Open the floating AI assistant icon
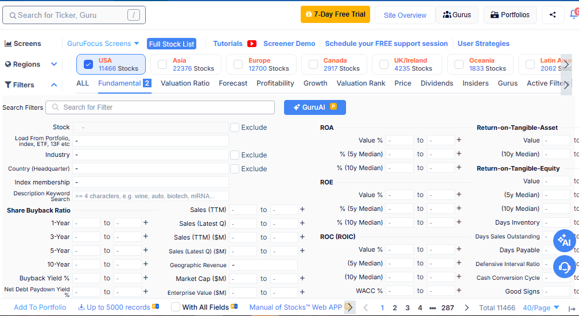This screenshot has width=579, height=316. pos(564,241)
